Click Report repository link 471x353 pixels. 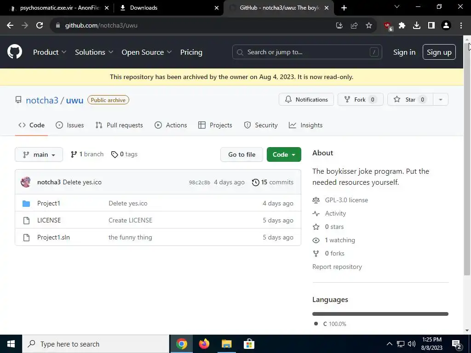tap(337, 267)
